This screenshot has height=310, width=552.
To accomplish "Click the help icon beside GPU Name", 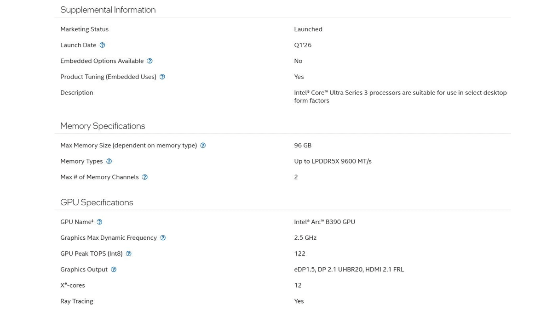I will click(x=99, y=222).
